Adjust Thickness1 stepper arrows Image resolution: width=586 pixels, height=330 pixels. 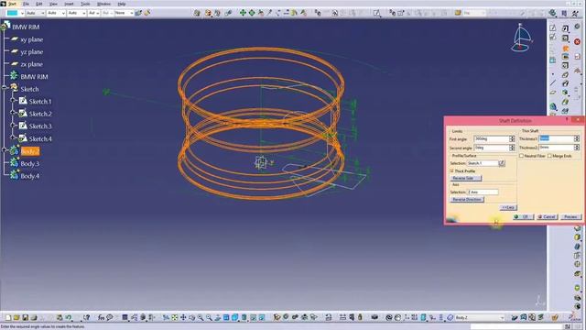click(577, 138)
